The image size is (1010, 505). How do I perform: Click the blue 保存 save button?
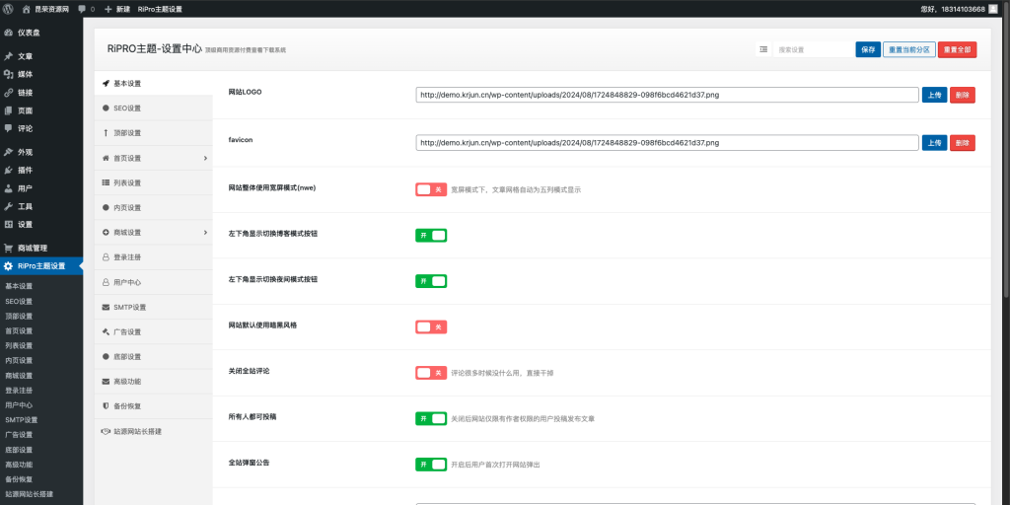tap(868, 49)
